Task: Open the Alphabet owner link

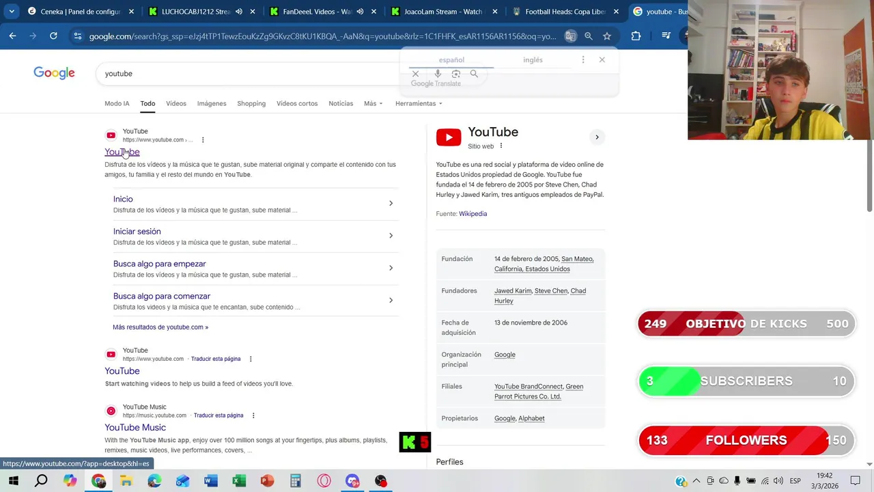Action: click(531, 418)
